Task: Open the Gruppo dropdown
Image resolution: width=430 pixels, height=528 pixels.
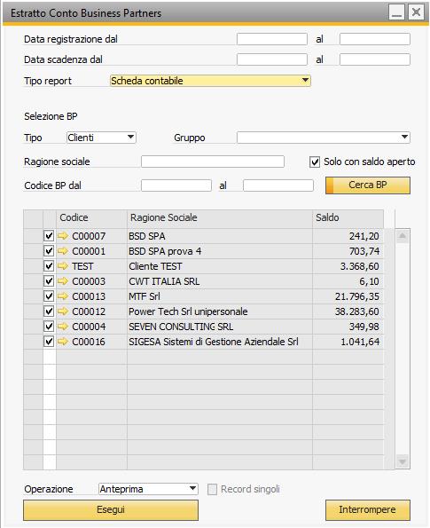Action: [x=324, y=138]
